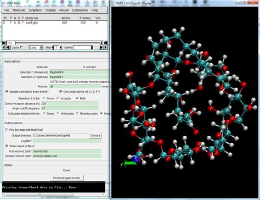Open the Extensions menu

[x=80, y=10]
